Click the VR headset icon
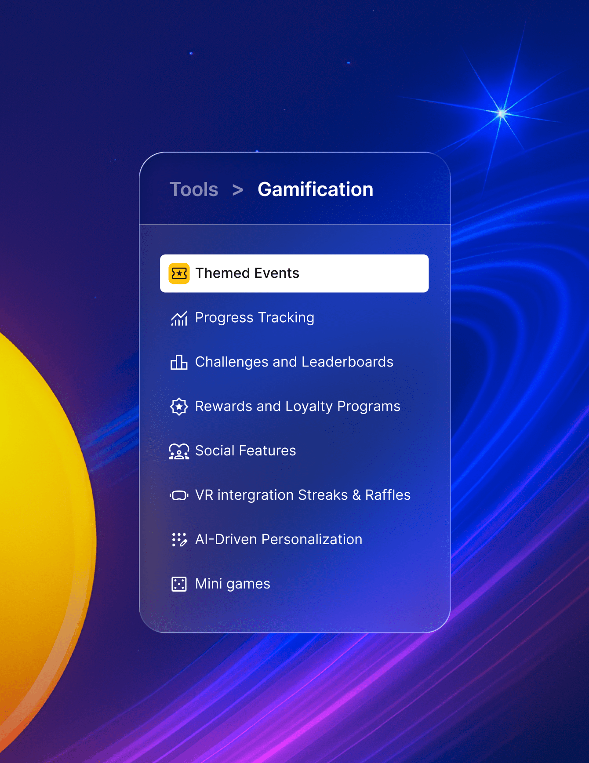 [179, 495]
